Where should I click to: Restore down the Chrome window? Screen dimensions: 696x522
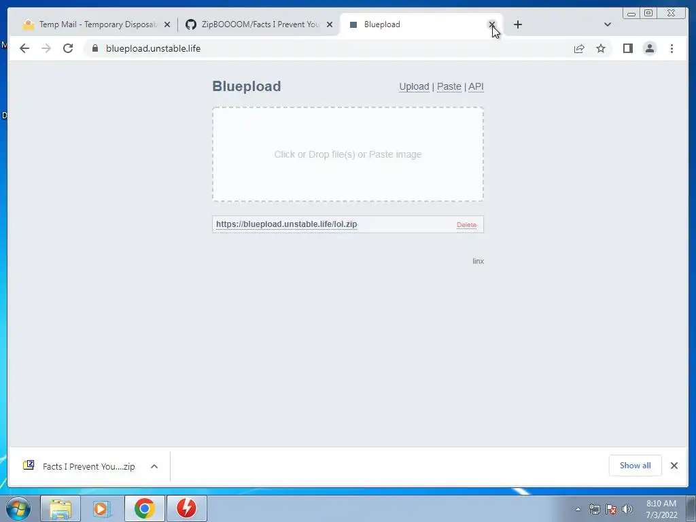click(648, 14)
